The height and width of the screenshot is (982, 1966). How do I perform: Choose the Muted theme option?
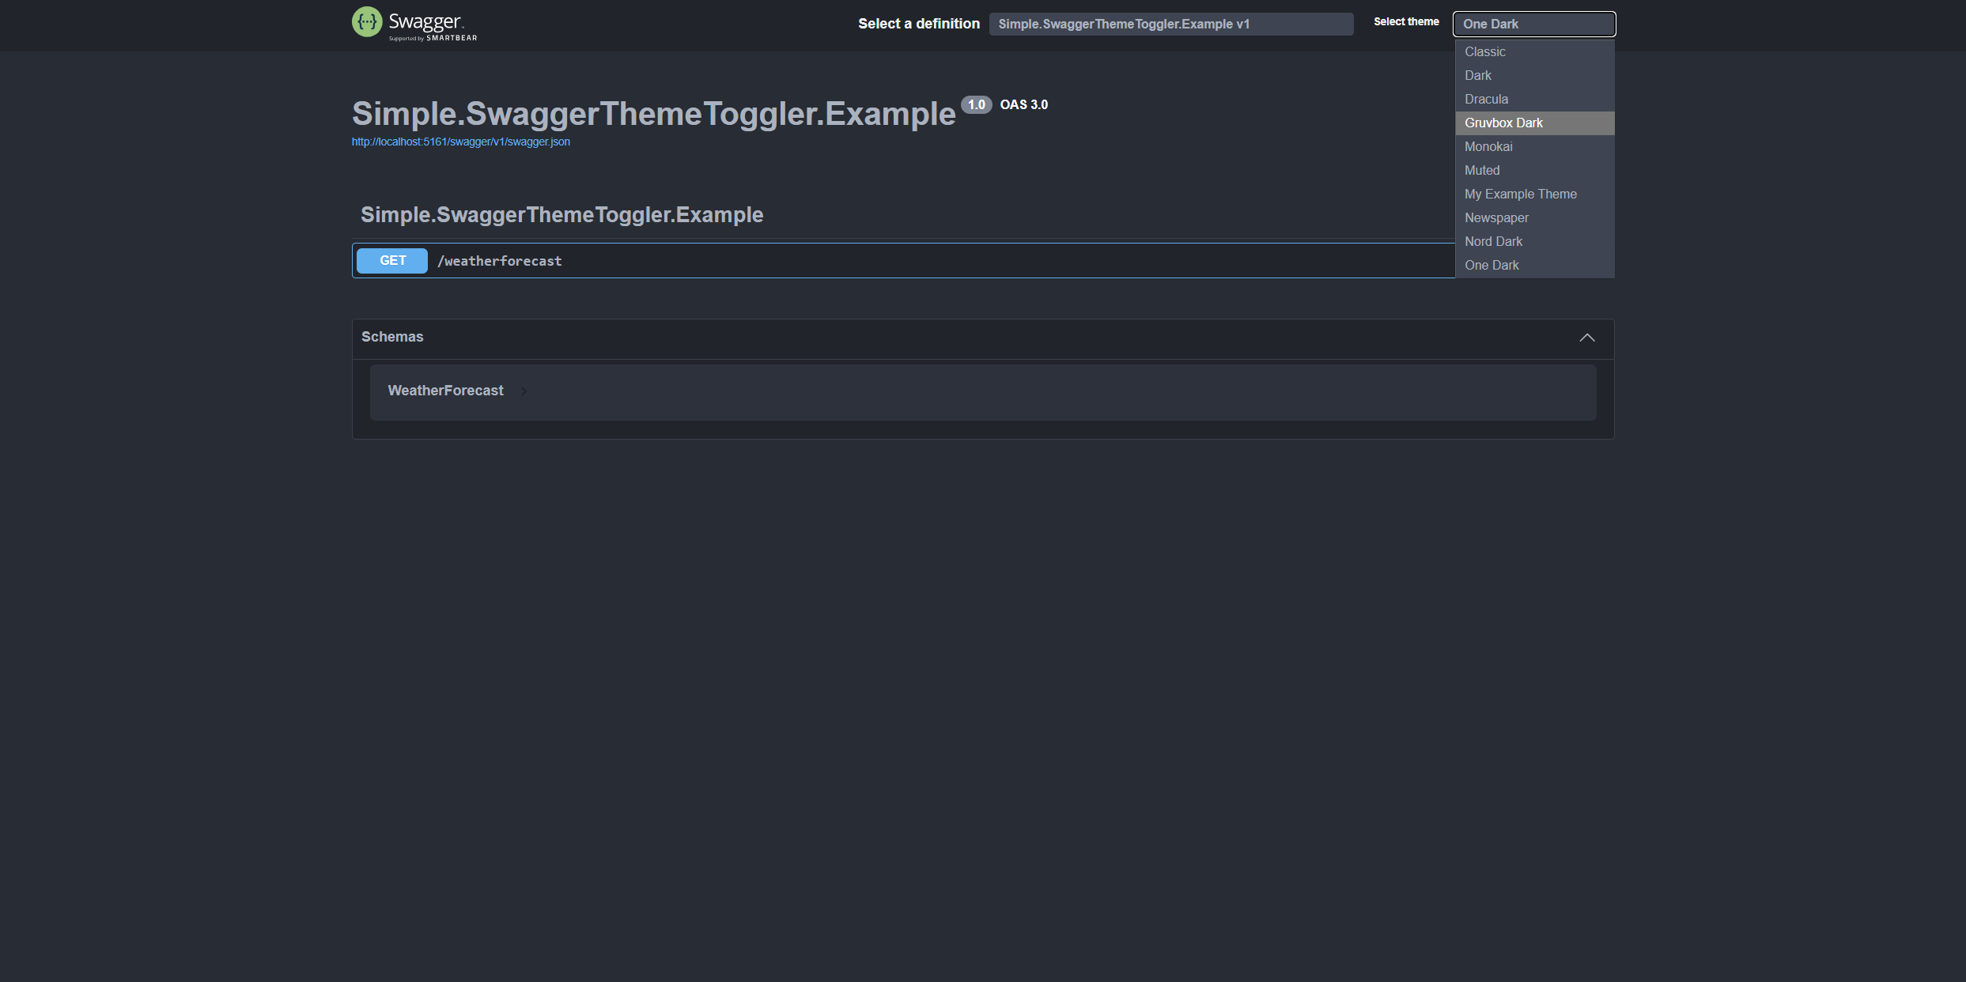tap(1482, 170)
